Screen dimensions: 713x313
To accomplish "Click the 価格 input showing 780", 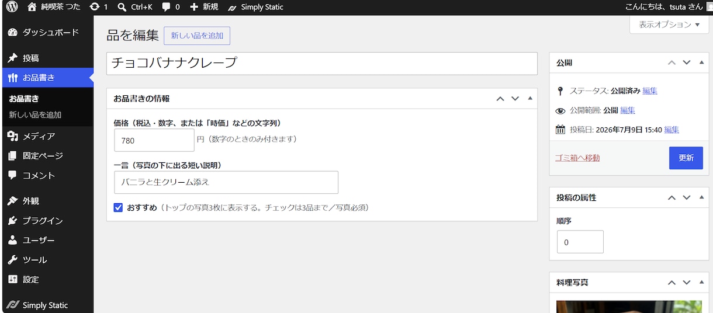I will [x=154, y=140].
